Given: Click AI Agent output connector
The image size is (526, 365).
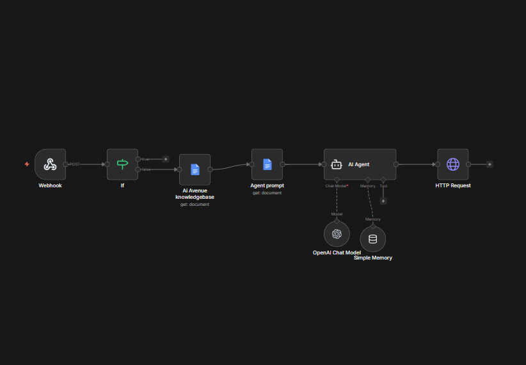Looking at the screenshot, I should 396,164.
